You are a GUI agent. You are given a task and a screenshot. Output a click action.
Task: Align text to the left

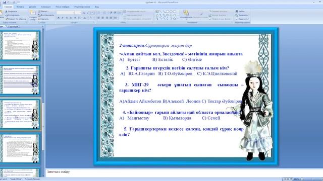pyautogui.click(x=99, y=18)
